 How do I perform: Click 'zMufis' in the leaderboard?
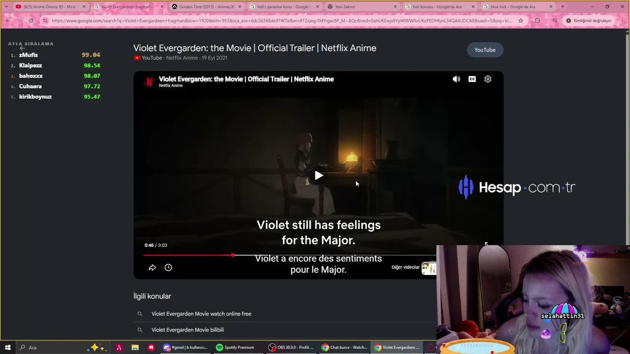[28, 55]
